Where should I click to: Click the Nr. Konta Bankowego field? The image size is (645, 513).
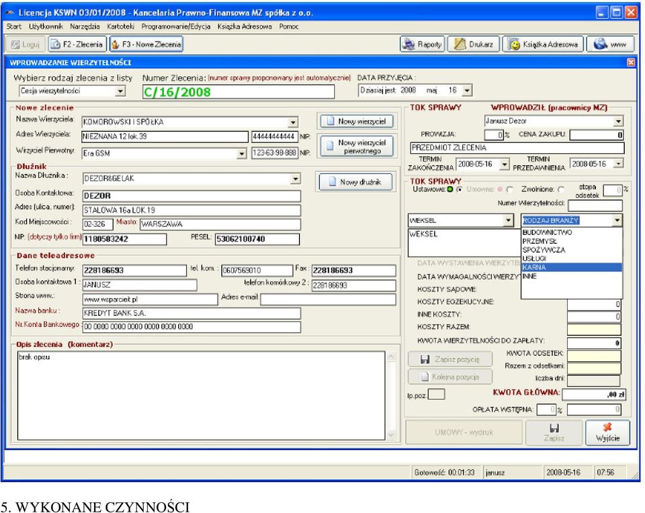pyautogui.click(x=191, y=327)
